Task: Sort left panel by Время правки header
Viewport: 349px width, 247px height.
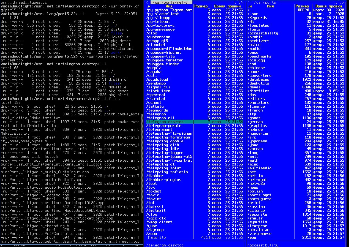Action: coord(227,6)
